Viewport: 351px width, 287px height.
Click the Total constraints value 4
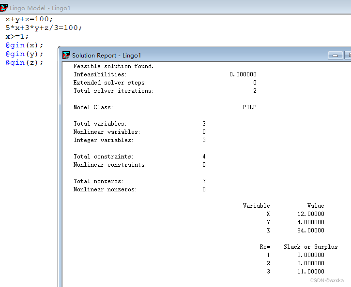204,157
